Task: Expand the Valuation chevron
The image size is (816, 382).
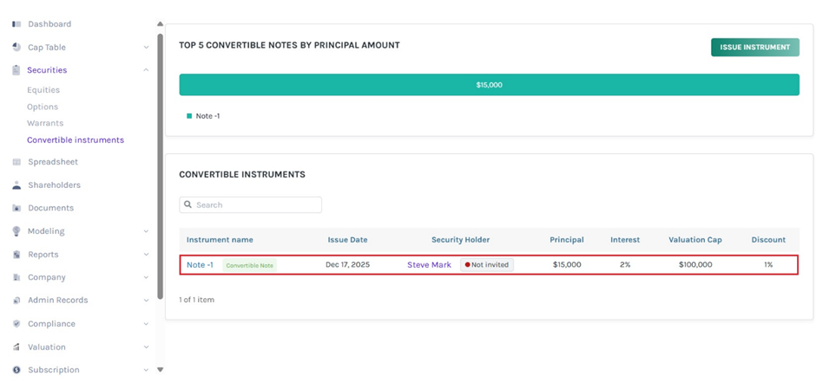Action: point(146,346)
